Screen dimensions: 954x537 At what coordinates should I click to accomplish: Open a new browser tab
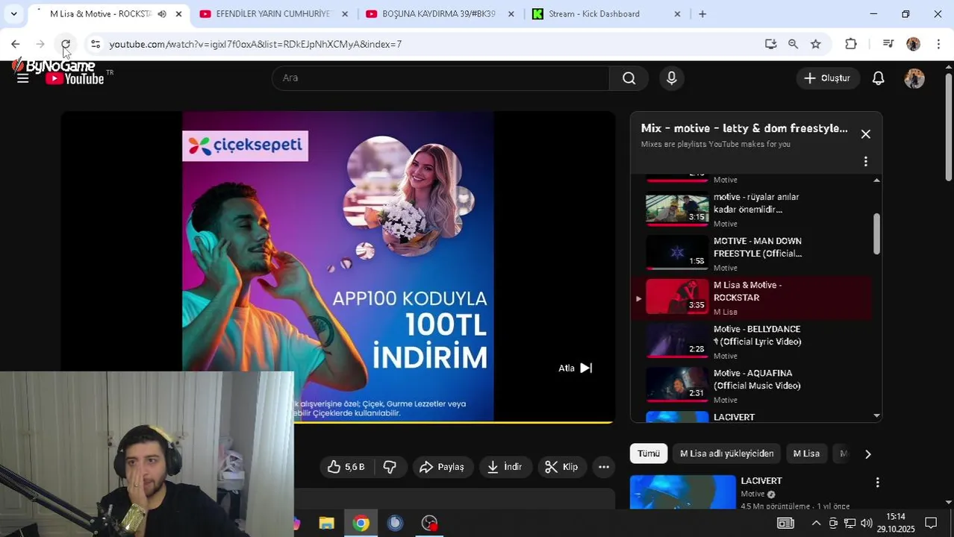[x=702, y=14]
